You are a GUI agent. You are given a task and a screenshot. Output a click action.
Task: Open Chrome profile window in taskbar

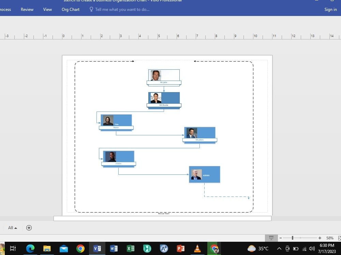click(214, 249)
